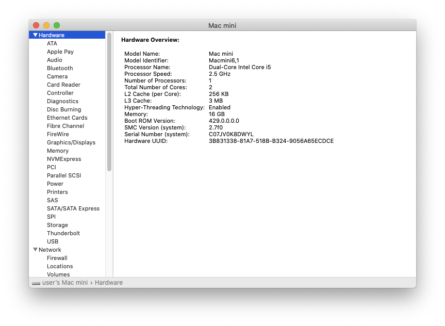
Task: Select Disc Burning in the sidebar
Action: [x=64, y=109]
